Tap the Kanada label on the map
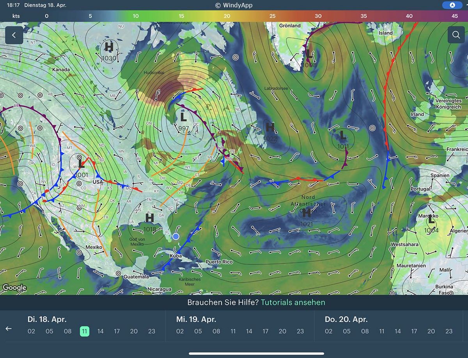This screenshot has width=468, height=358. click(x=61, y=70)
